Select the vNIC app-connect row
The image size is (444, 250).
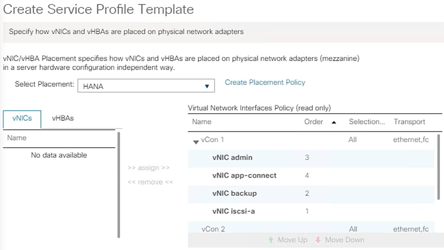[x=244, y=175]
